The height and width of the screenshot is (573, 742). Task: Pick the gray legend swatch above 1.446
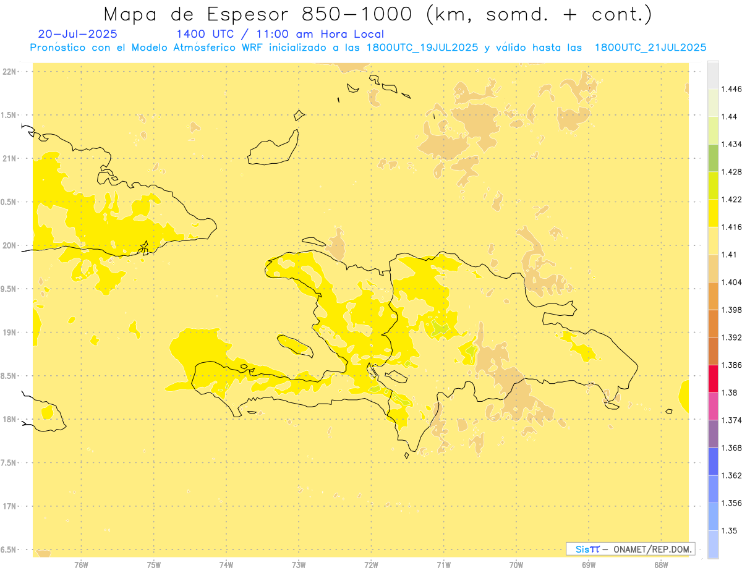713,75
